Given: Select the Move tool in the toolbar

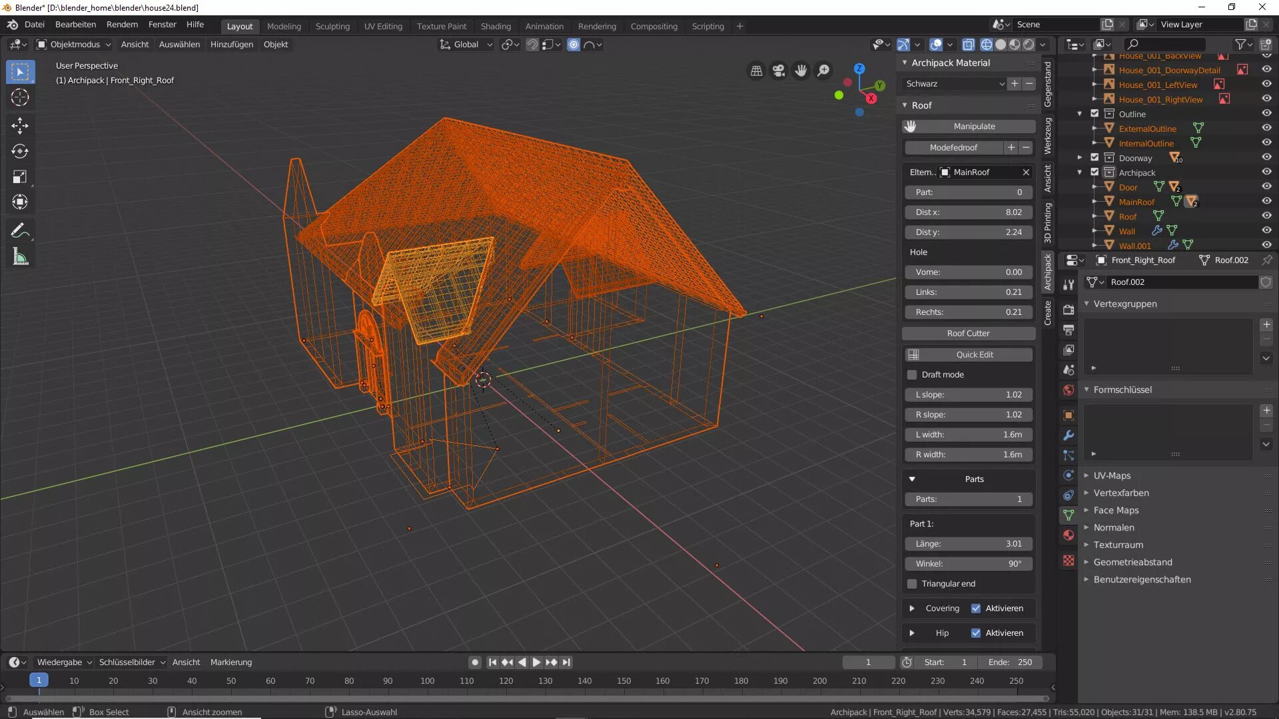Looking at the screenshot, I should coord(20,126).
